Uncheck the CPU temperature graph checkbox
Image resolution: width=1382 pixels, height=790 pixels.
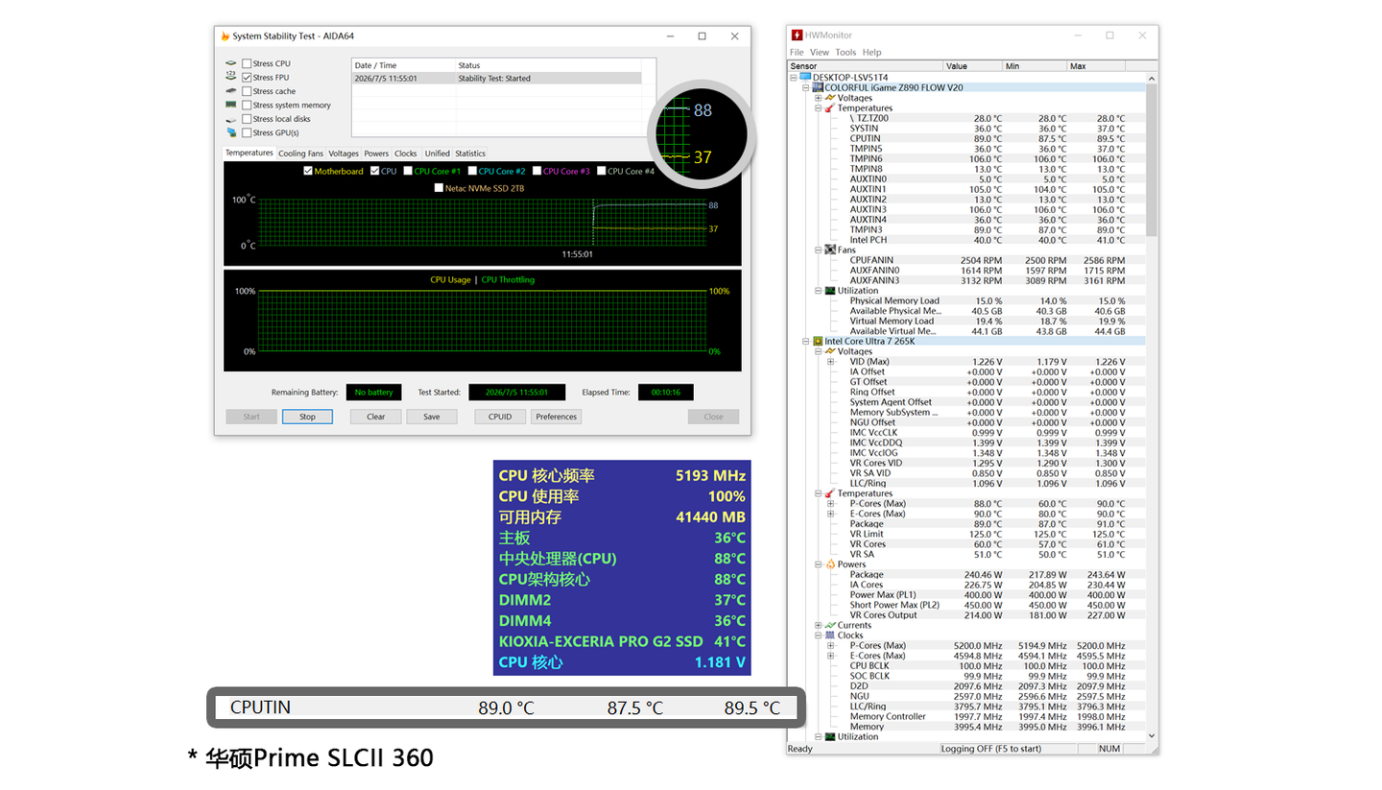click(374, 171)
